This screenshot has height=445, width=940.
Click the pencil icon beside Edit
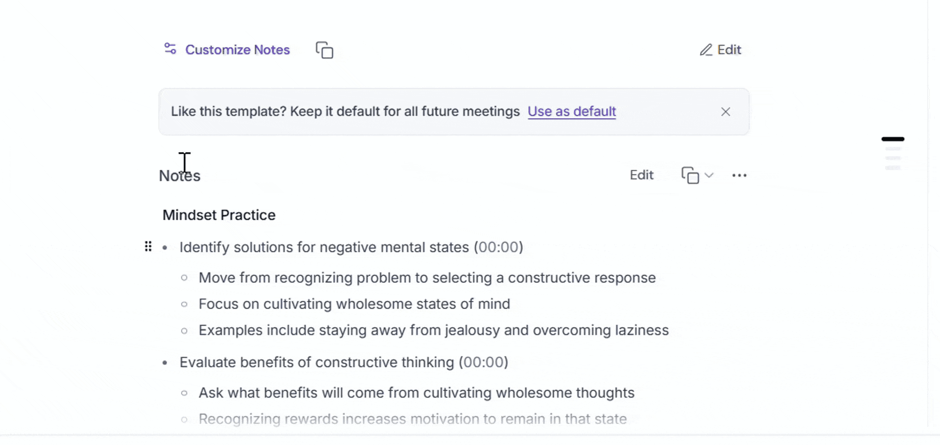(706, 50)
